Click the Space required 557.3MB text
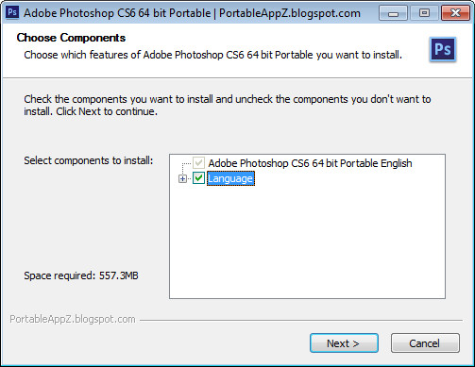The image size is (475, 367). pos(81,275)
